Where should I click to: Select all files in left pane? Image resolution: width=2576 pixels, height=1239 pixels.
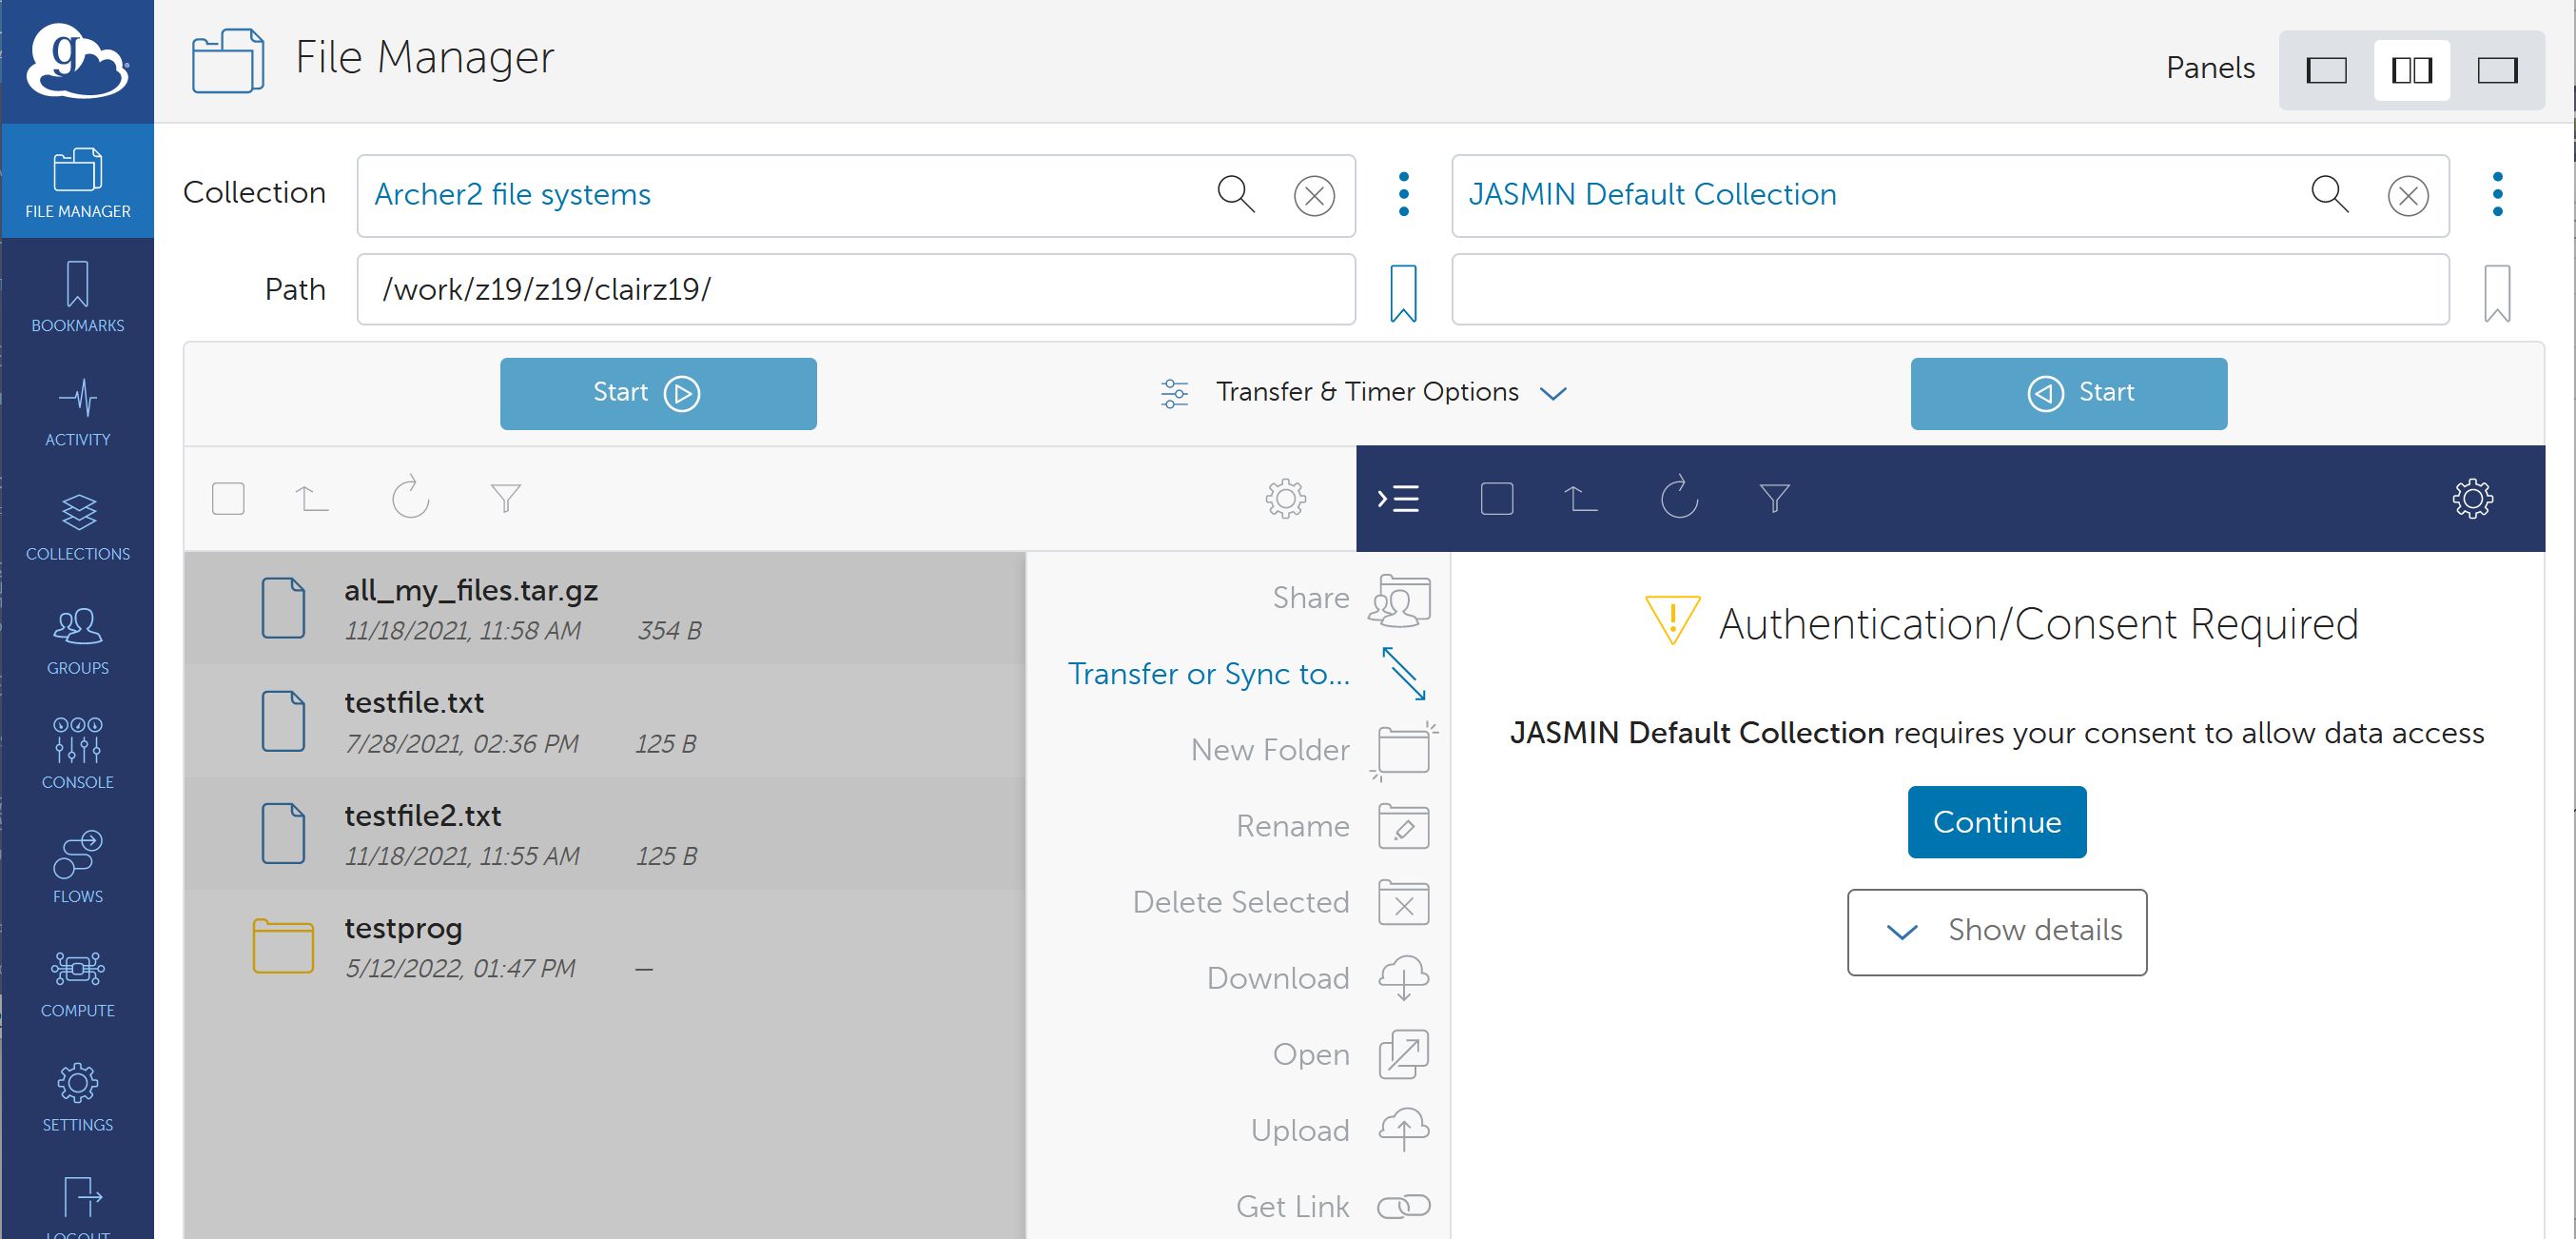[228, 498]
